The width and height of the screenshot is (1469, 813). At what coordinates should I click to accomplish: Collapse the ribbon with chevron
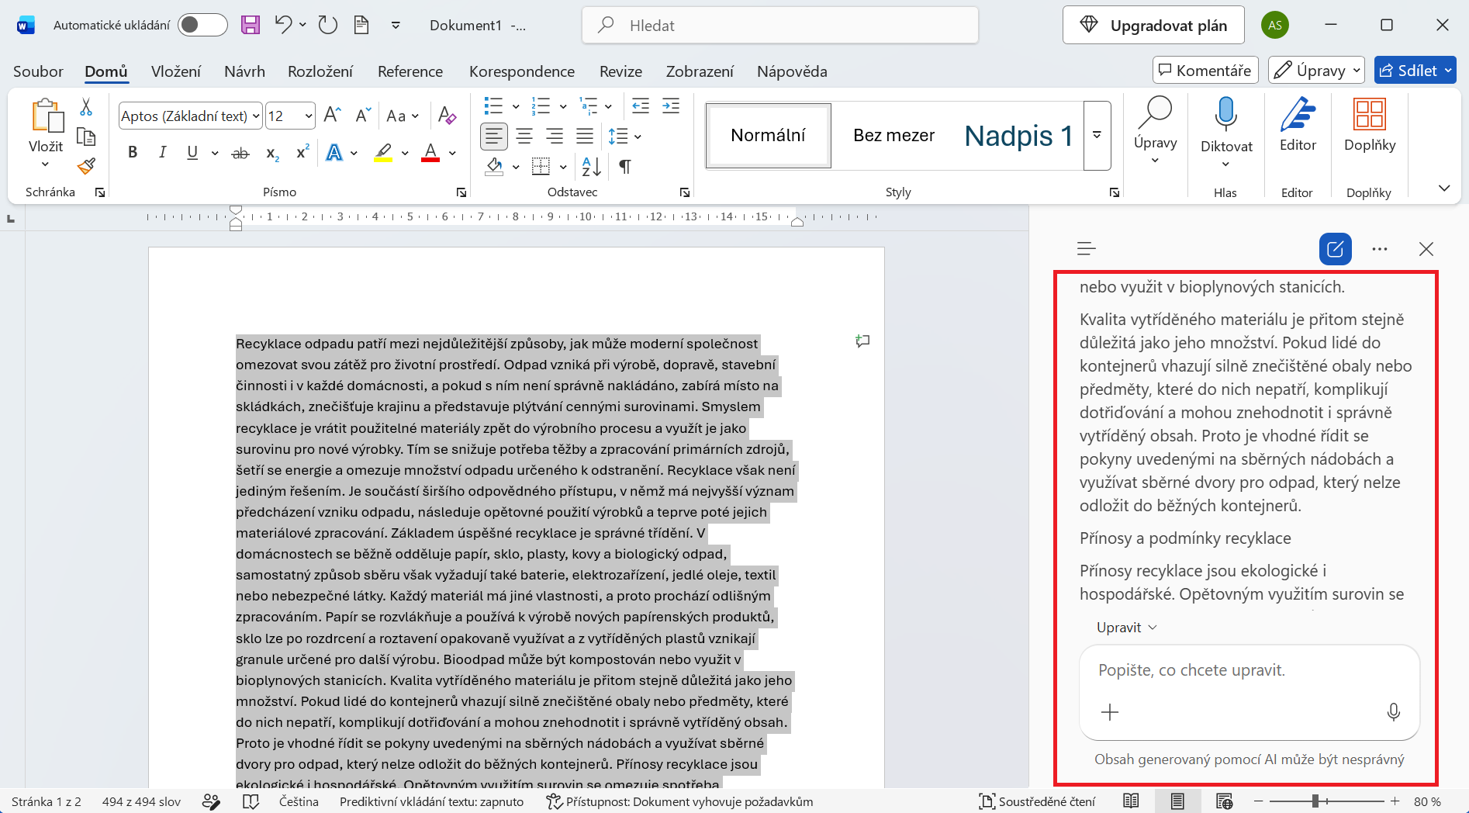(x=1444, y=188)
